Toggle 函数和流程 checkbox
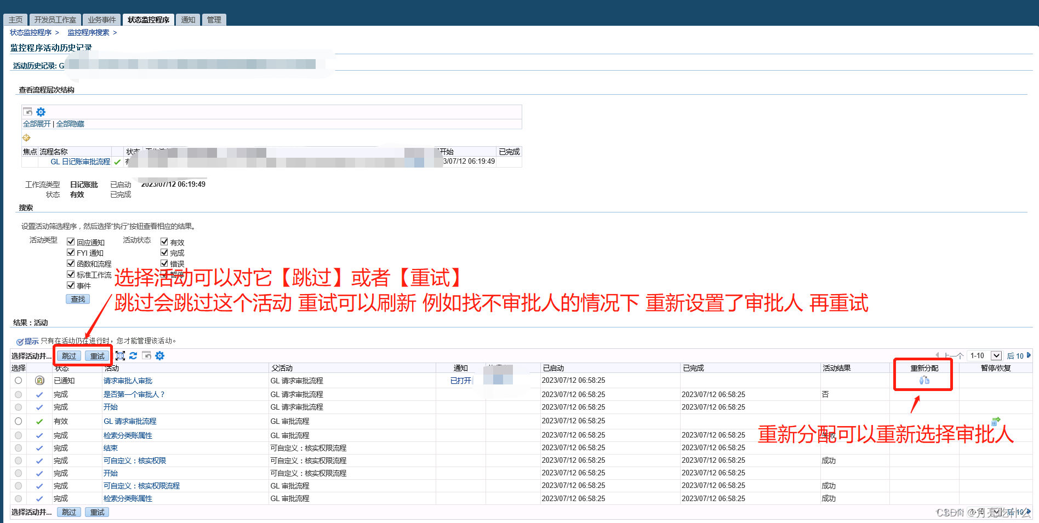 (x=71, y=263)
